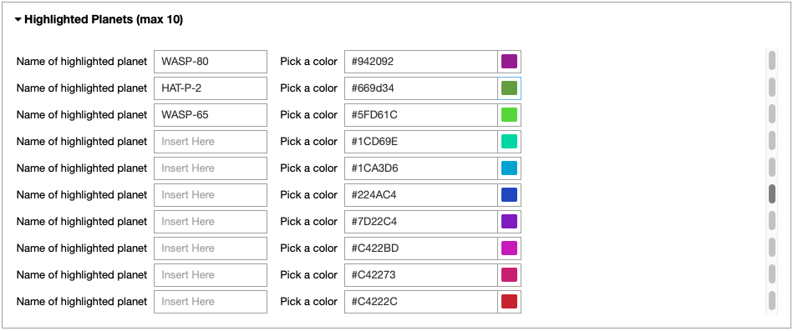Open the red #C4222C color swatch
Screen dimensions: 793x331
click(x=509, y=302)
